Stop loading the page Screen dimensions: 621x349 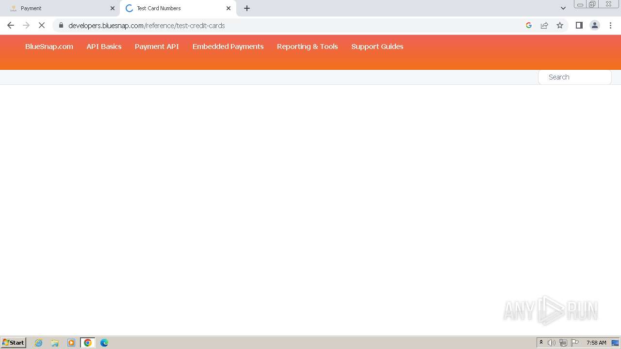click(42, 25)
